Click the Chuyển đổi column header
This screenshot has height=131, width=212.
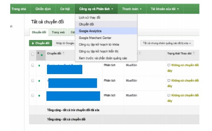coord(54,53)
